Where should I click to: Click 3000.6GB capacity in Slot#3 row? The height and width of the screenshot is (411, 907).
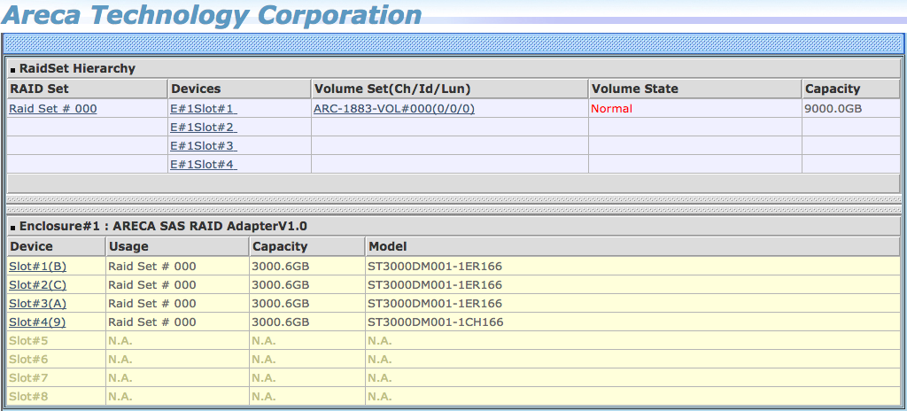[281, 303]
